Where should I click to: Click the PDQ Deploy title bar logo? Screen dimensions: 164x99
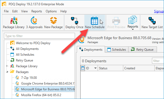4,4
